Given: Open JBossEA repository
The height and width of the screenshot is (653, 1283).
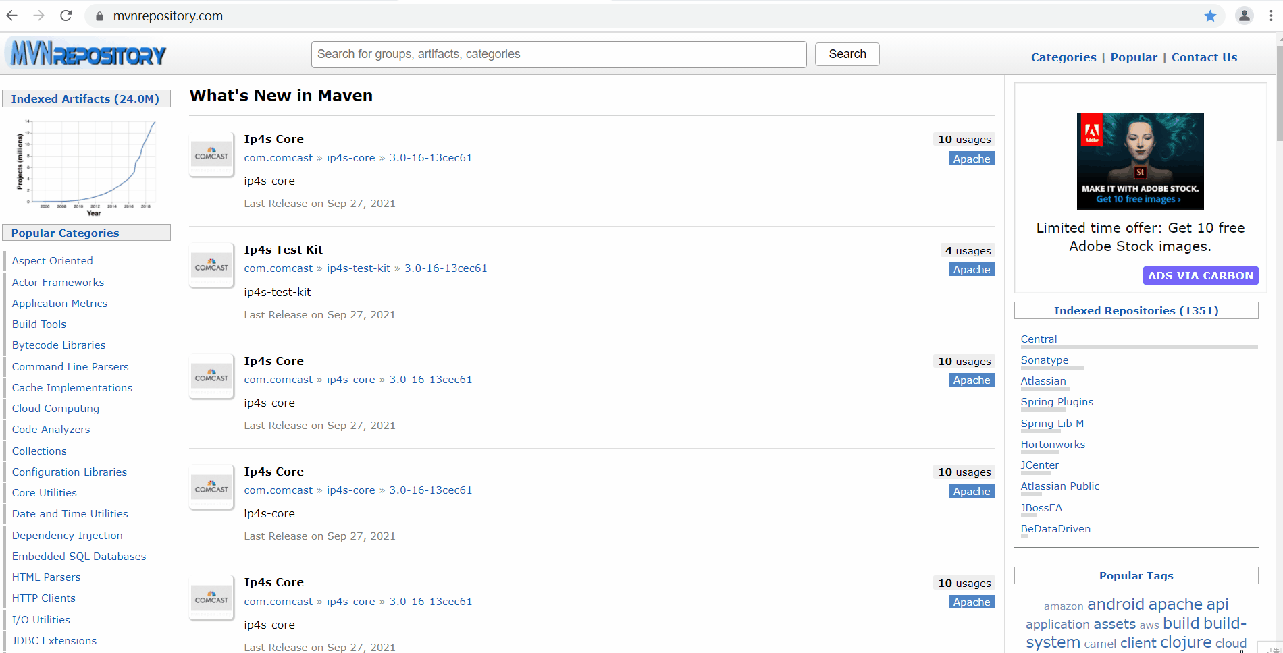Looking at the screenshot, I should (1041, 507).
